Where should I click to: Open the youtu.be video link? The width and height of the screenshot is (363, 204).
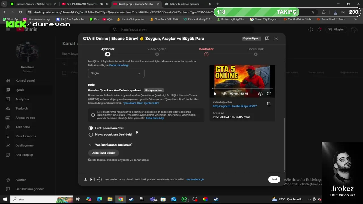point(235,106)
